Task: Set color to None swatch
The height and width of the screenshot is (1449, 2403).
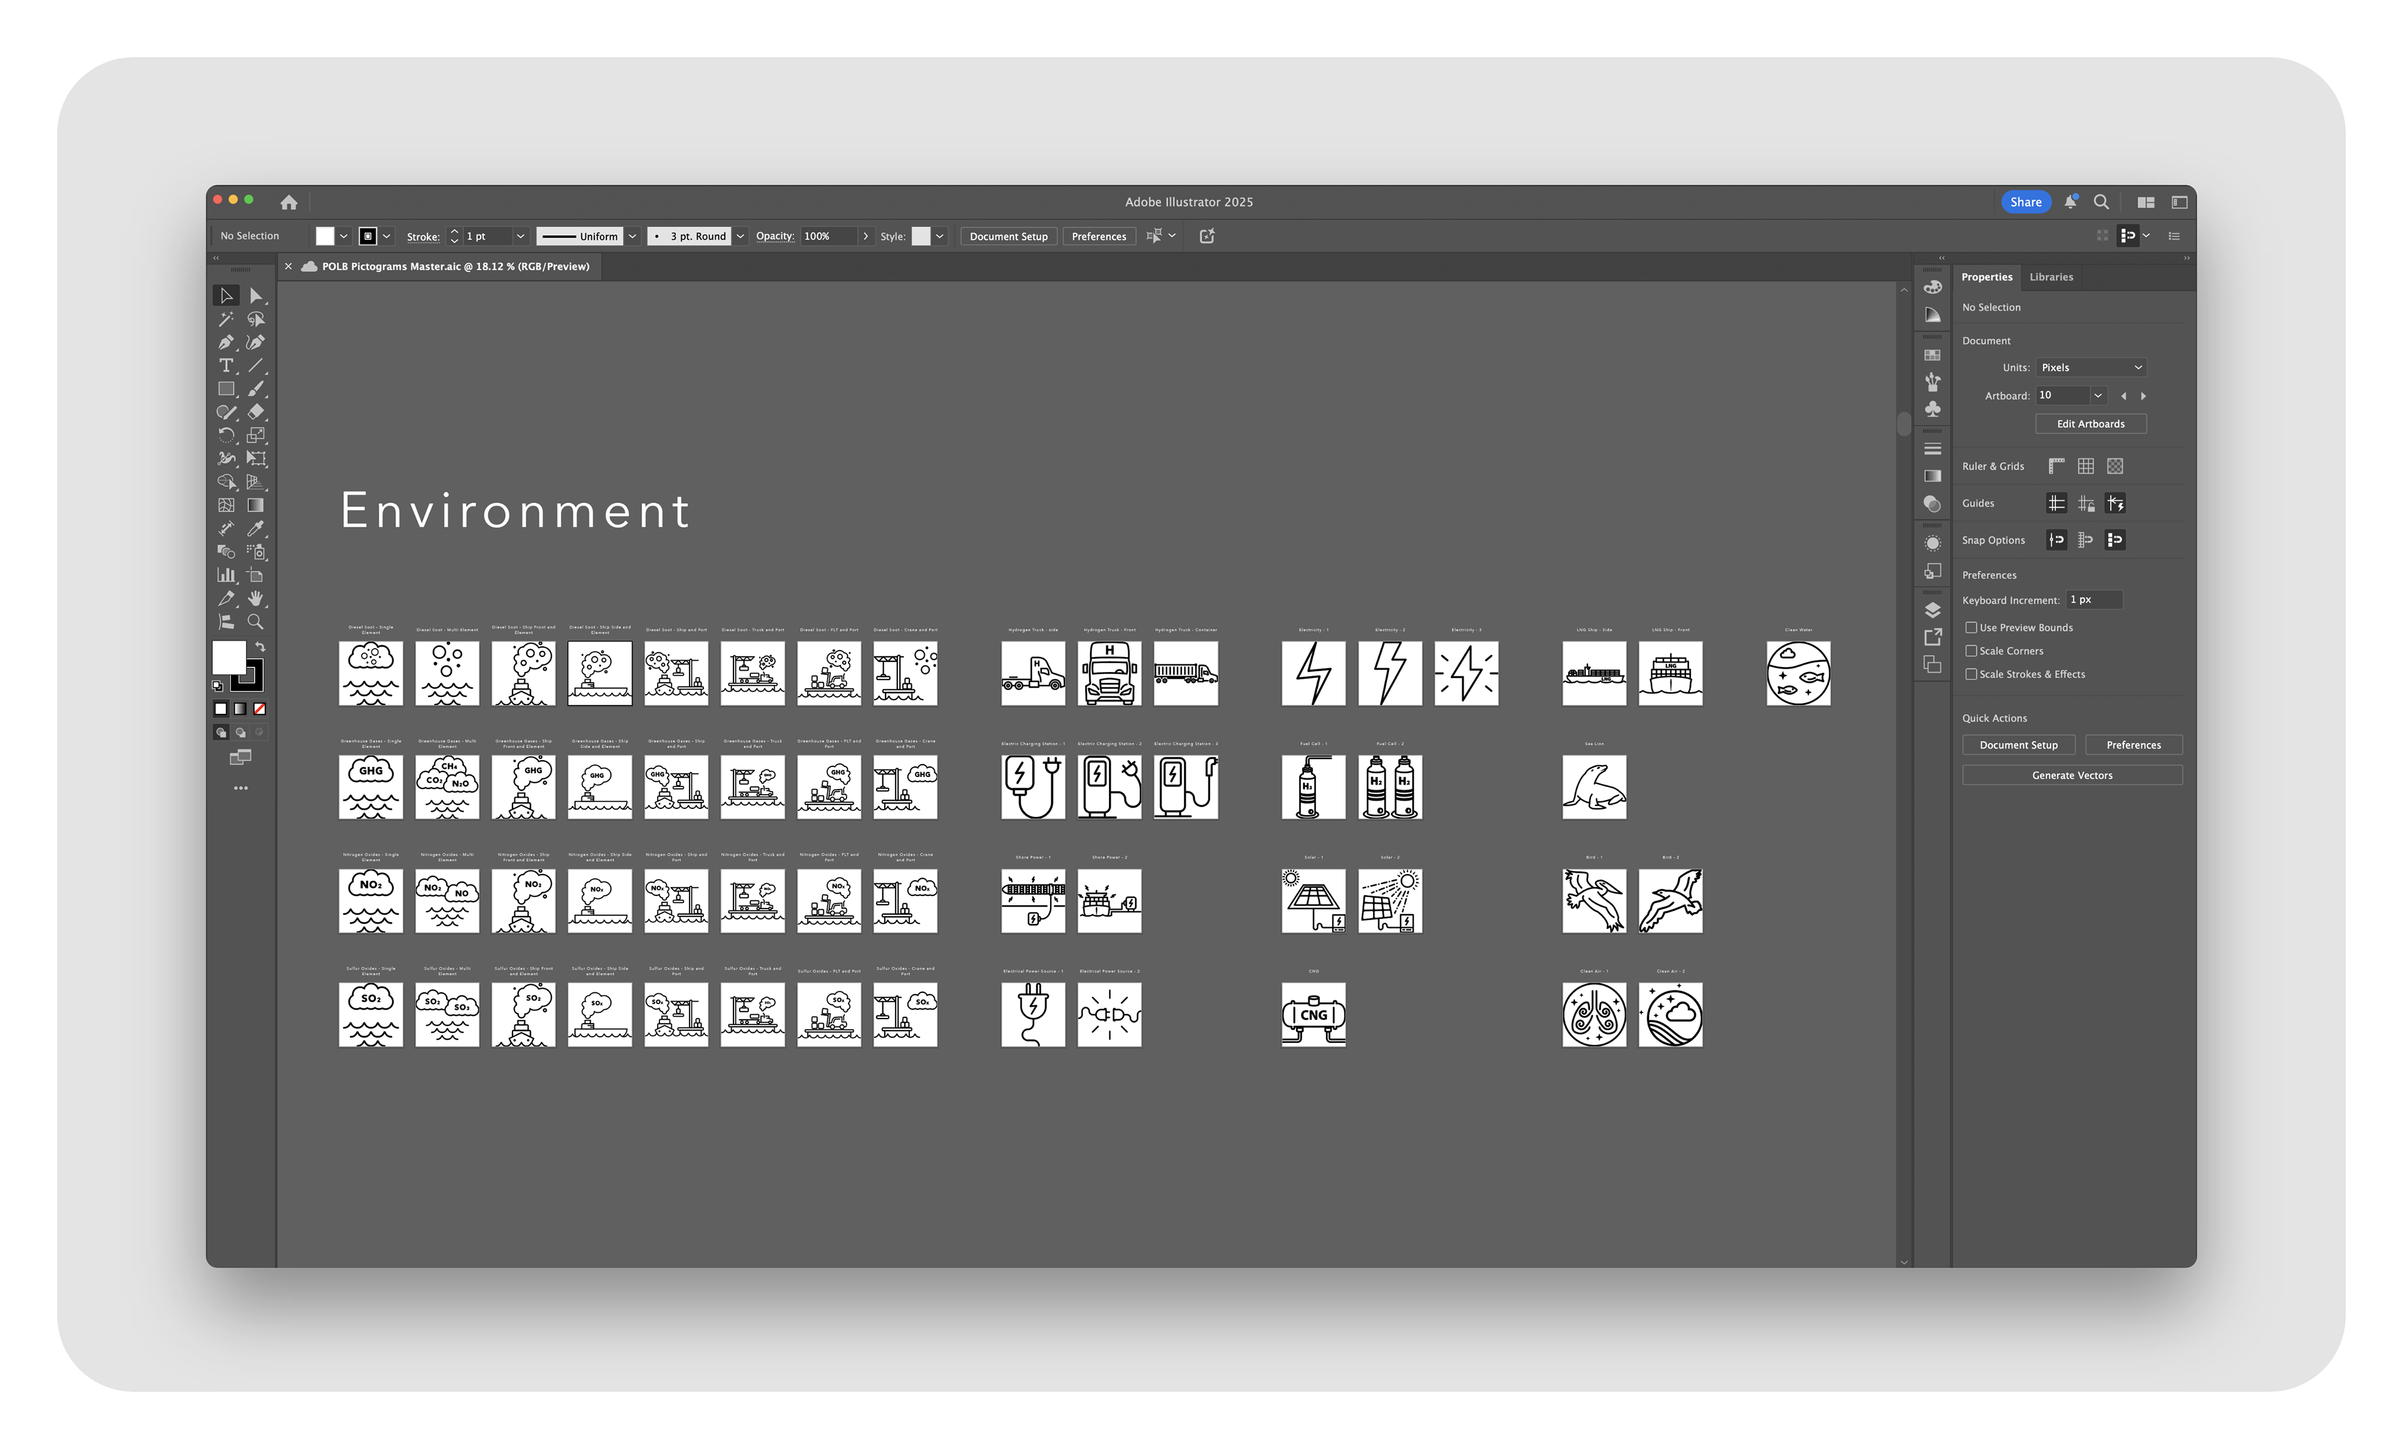Action: tap(260, 709)
